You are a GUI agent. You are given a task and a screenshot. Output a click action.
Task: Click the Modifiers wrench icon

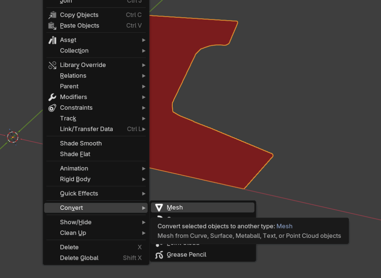[x=52, y=97]
